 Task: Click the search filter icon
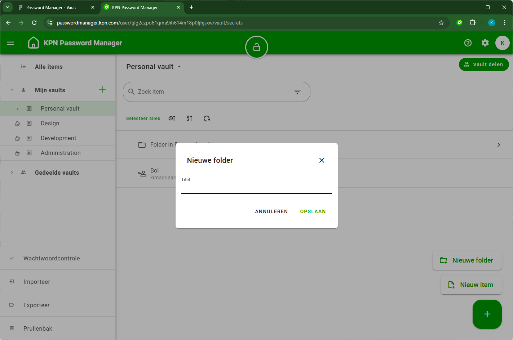297,92
